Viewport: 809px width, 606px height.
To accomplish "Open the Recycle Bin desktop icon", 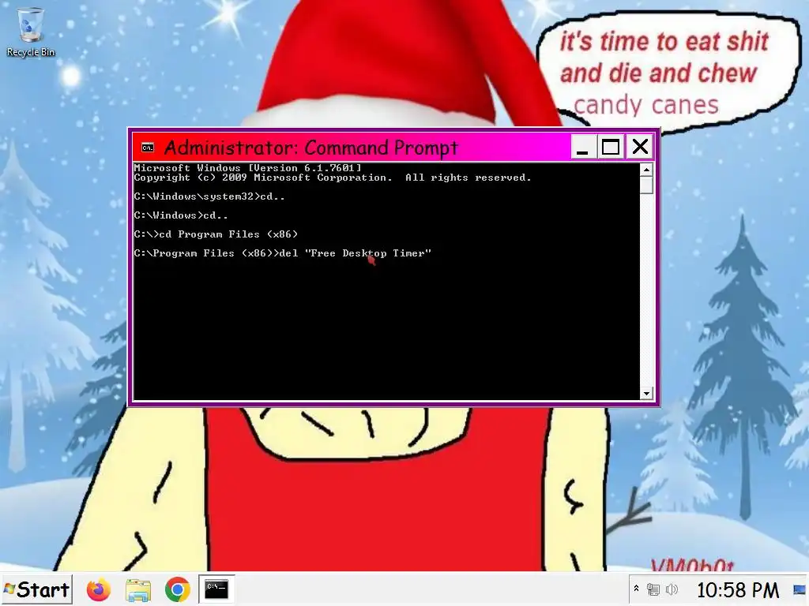I will [31, 32].
